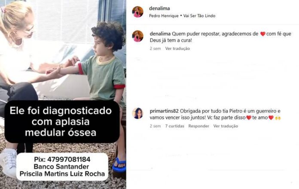Open denalima username in the post header
The height and width of the screenshot is (189, 299).
[159, 9]
